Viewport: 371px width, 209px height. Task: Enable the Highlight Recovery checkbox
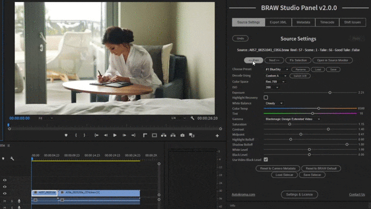click(x=266, y=97)
